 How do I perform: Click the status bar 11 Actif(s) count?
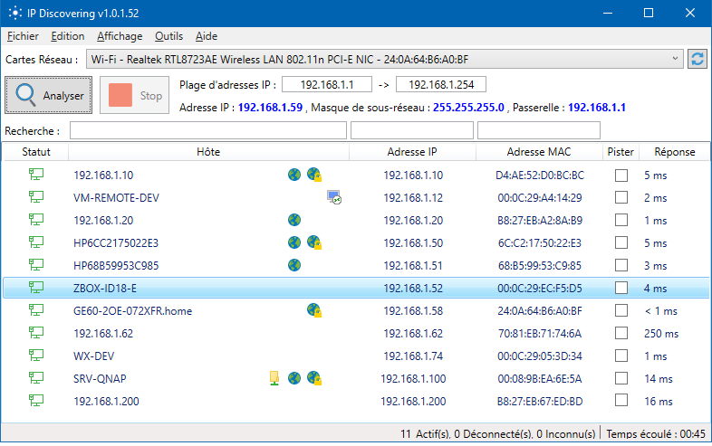[426, 434]
